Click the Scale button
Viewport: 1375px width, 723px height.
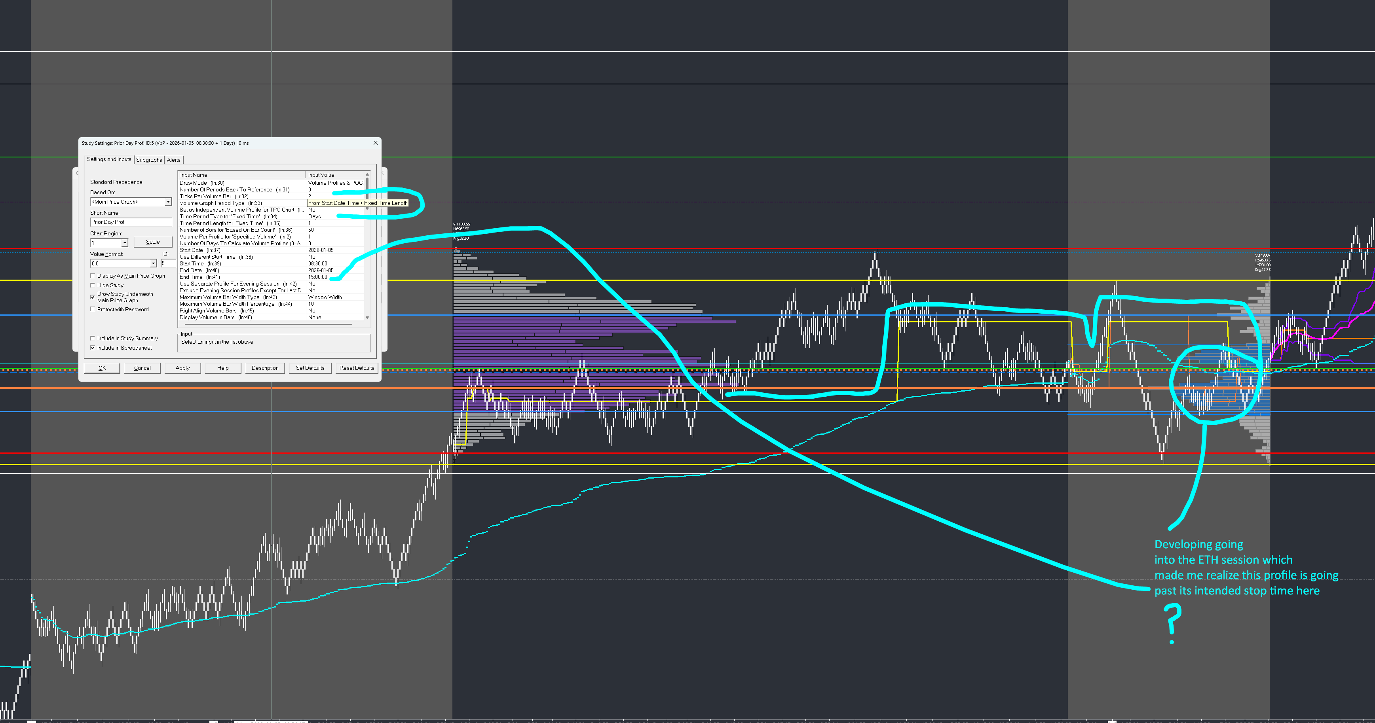coord(153,242)
